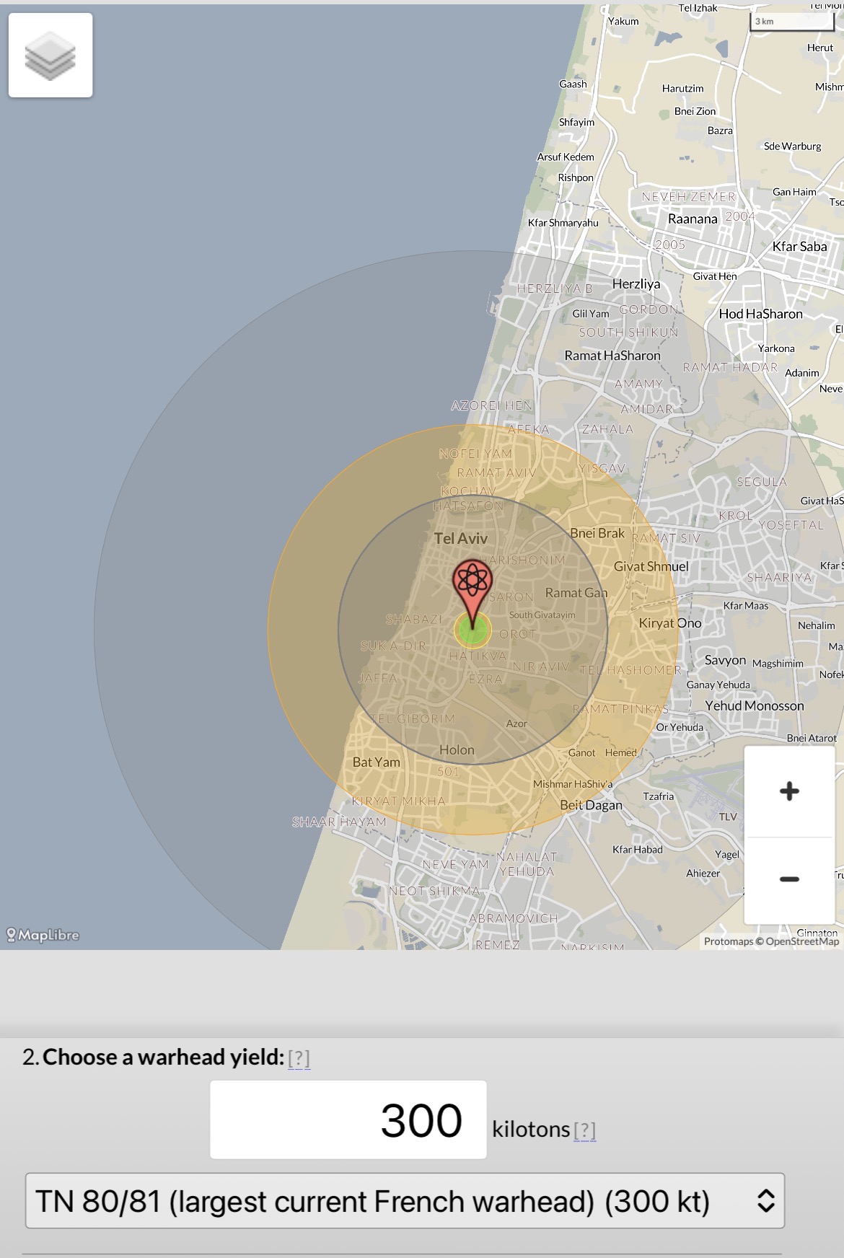Click the Tzafria label
The image size is (844, 1258).
click(x=658, y=796)
